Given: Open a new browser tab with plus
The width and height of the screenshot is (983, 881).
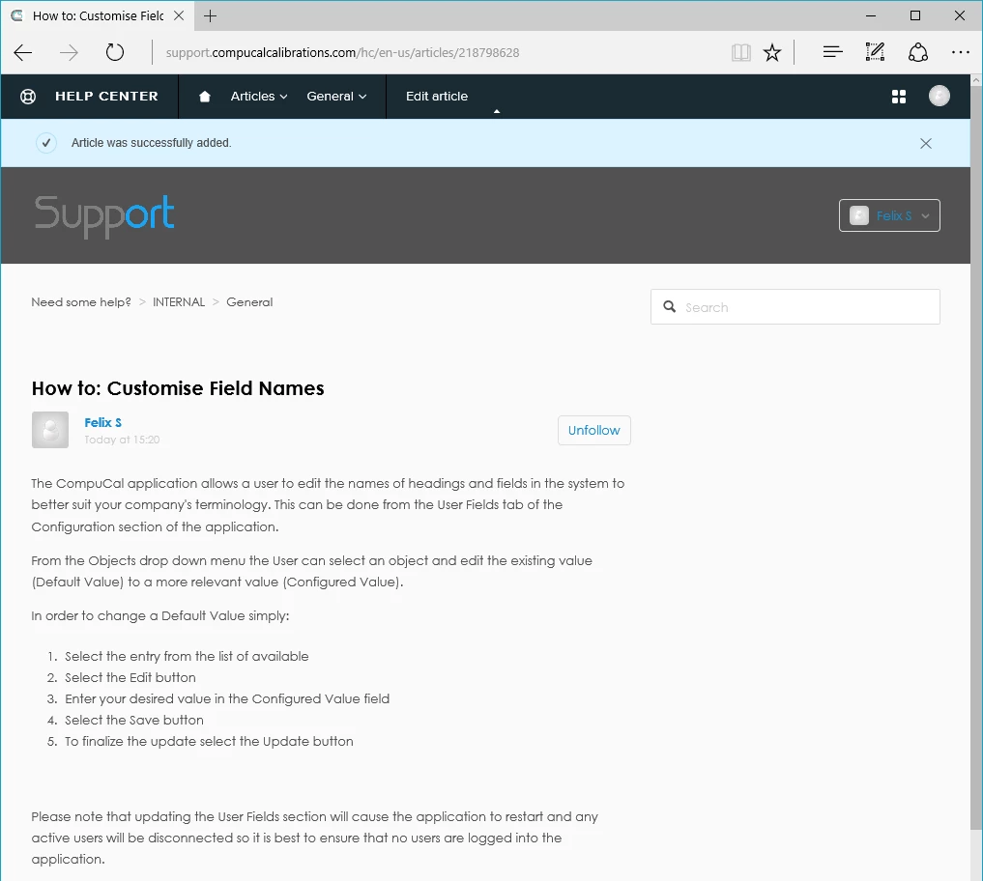Looking at the screenshot, I should pos(211,16).
